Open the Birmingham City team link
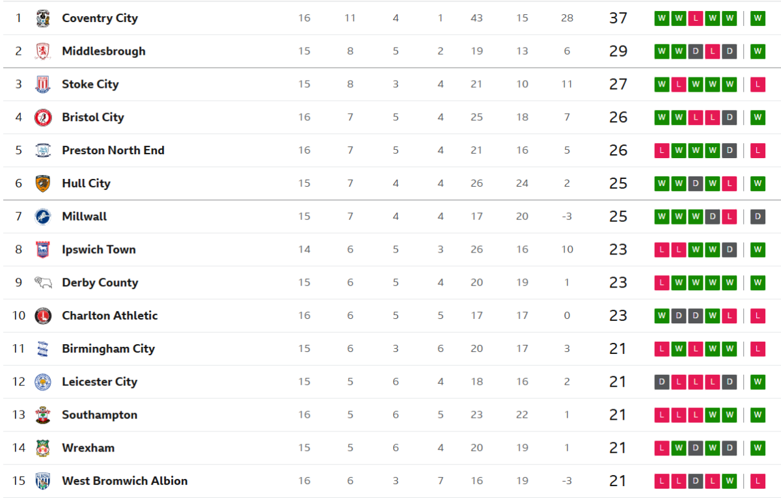Screen dimensions: 781x503 tap(108, 349)
